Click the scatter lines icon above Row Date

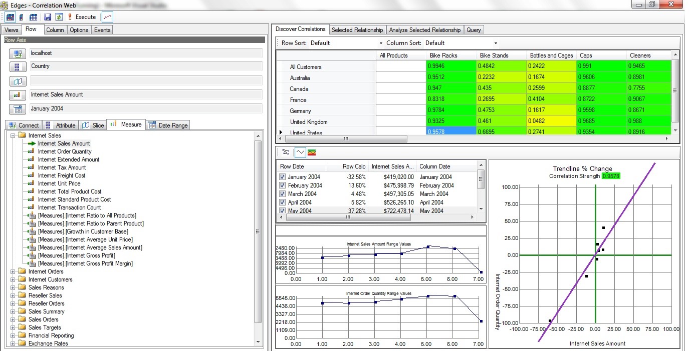286,152
